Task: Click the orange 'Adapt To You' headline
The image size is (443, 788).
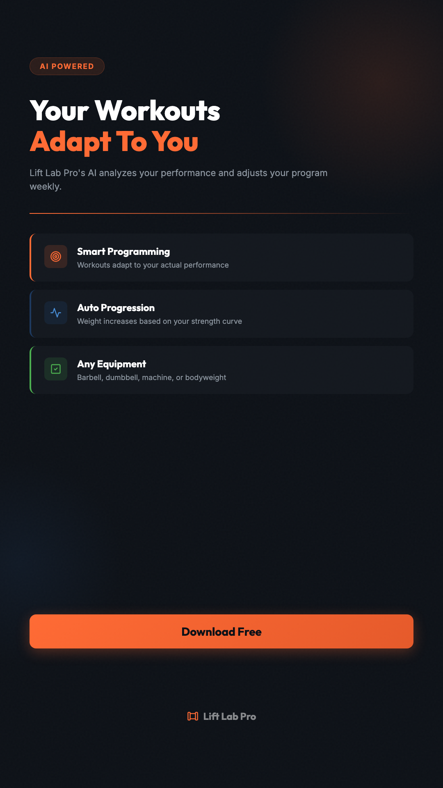Action: (x=114, y=142)
